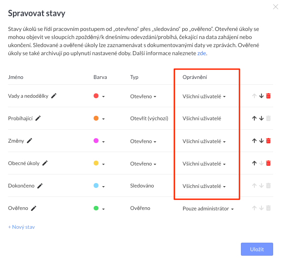Delete the Obecné úkoly status

pyautogui.click(x=268, y=163)
